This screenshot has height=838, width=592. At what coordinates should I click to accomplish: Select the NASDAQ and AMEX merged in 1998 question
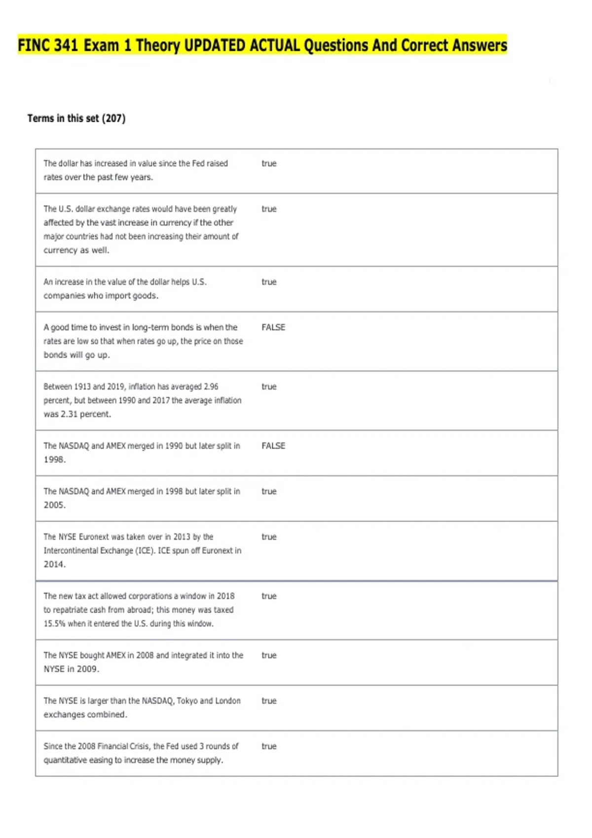[142, 498]
